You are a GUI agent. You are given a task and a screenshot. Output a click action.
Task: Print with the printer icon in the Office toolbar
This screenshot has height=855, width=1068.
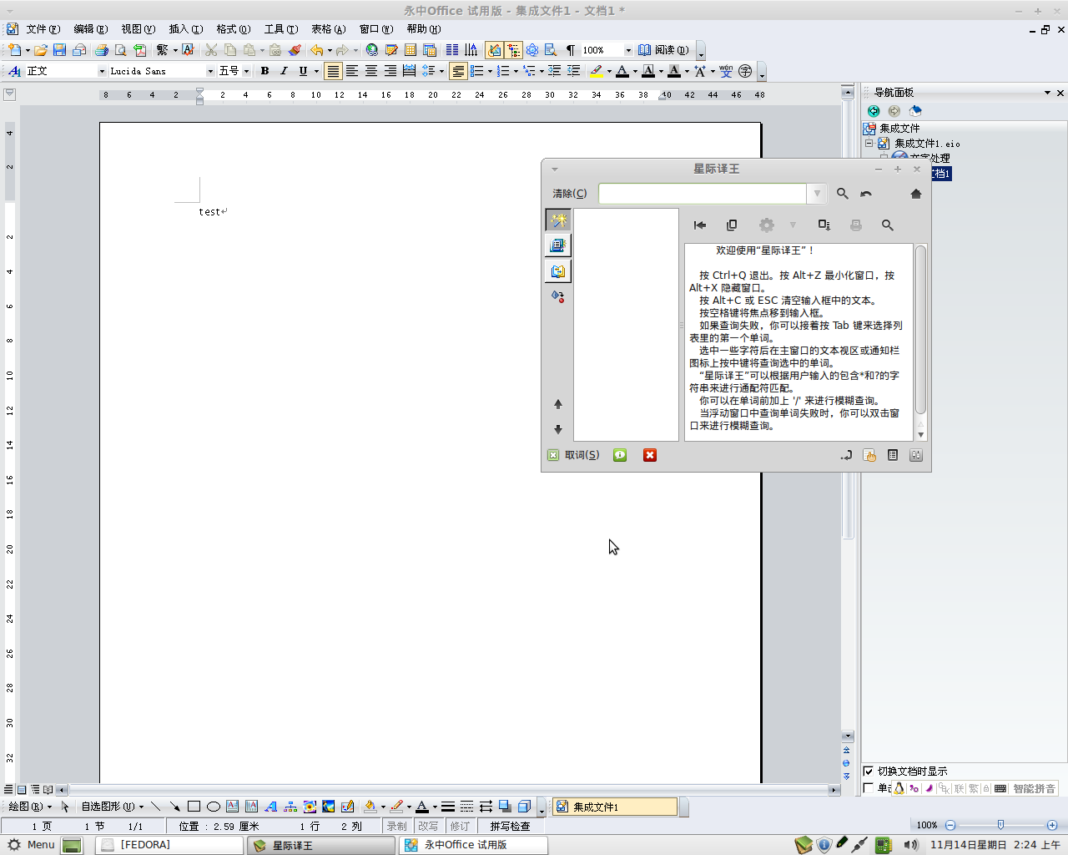101,50
